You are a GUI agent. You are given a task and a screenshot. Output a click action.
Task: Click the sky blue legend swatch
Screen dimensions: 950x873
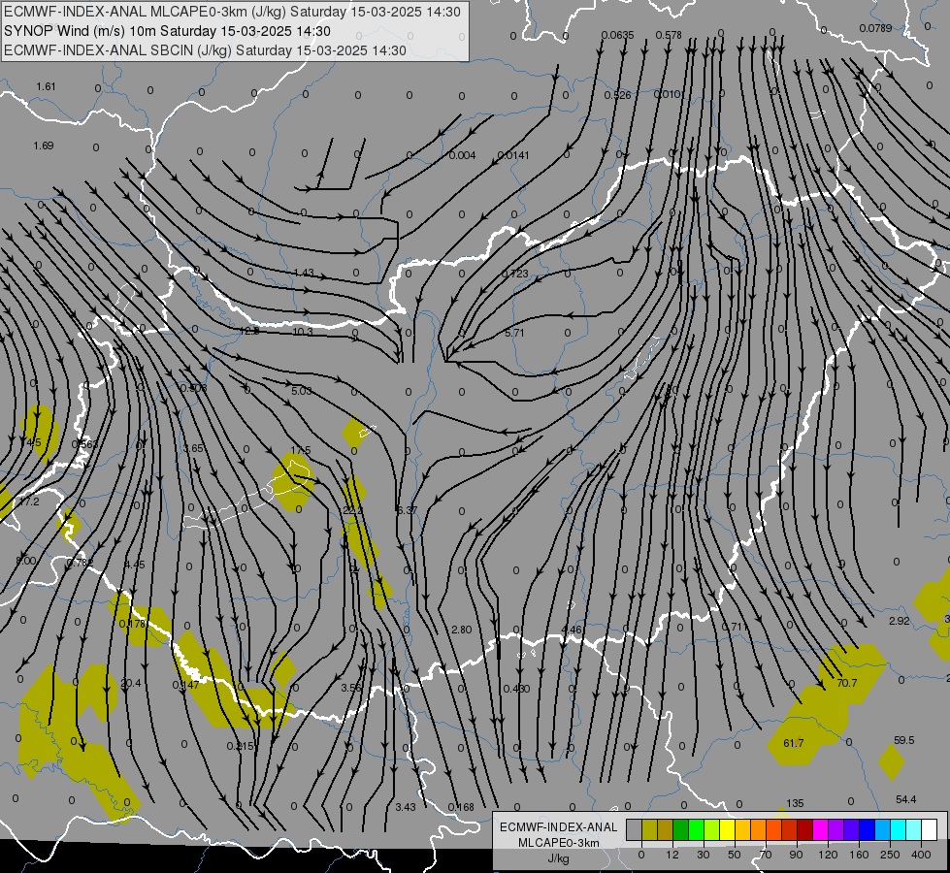tap(883, 830)
